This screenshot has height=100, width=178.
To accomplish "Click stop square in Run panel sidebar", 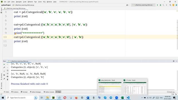I will (x=4, y=71).
